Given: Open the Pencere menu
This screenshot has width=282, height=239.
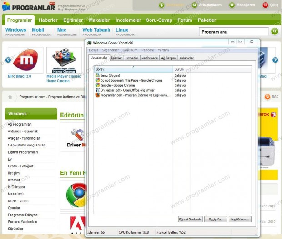Looking at the screenshot, I should 148,50.
